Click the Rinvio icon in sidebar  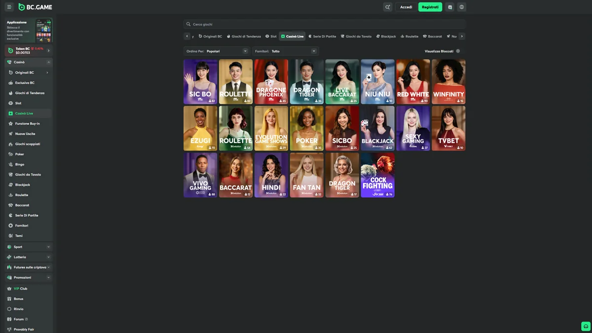(x=9, y=309)
